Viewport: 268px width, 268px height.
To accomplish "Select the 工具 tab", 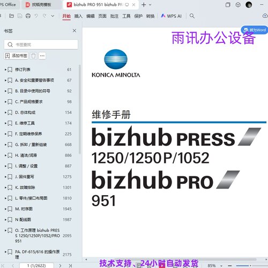I will 126,16.
